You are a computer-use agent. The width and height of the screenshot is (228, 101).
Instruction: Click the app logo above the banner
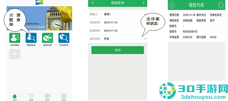pyautogui.click(x=39, y=2)
